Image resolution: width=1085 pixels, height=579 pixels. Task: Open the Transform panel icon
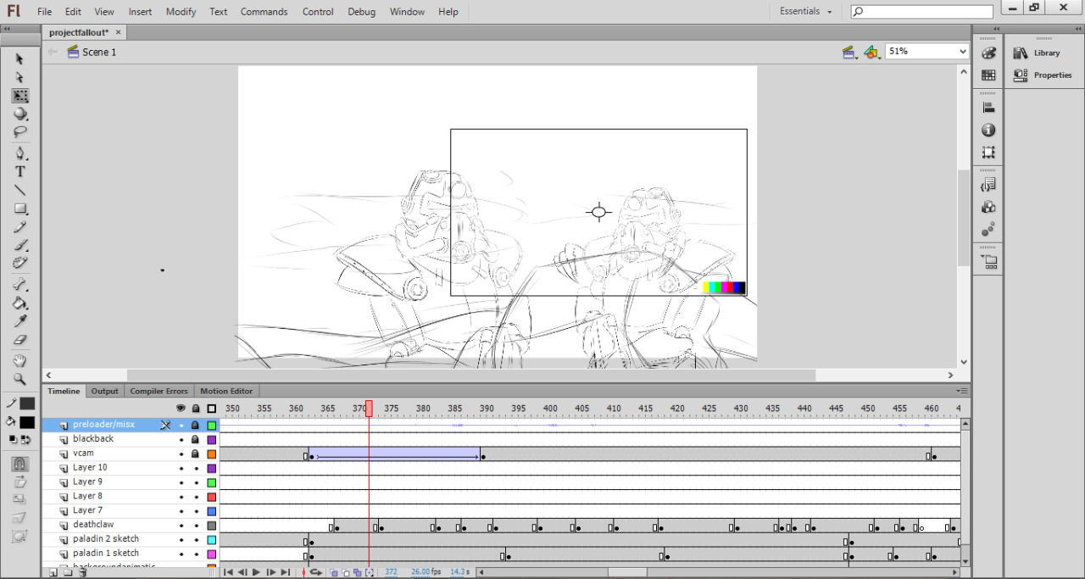988,153
